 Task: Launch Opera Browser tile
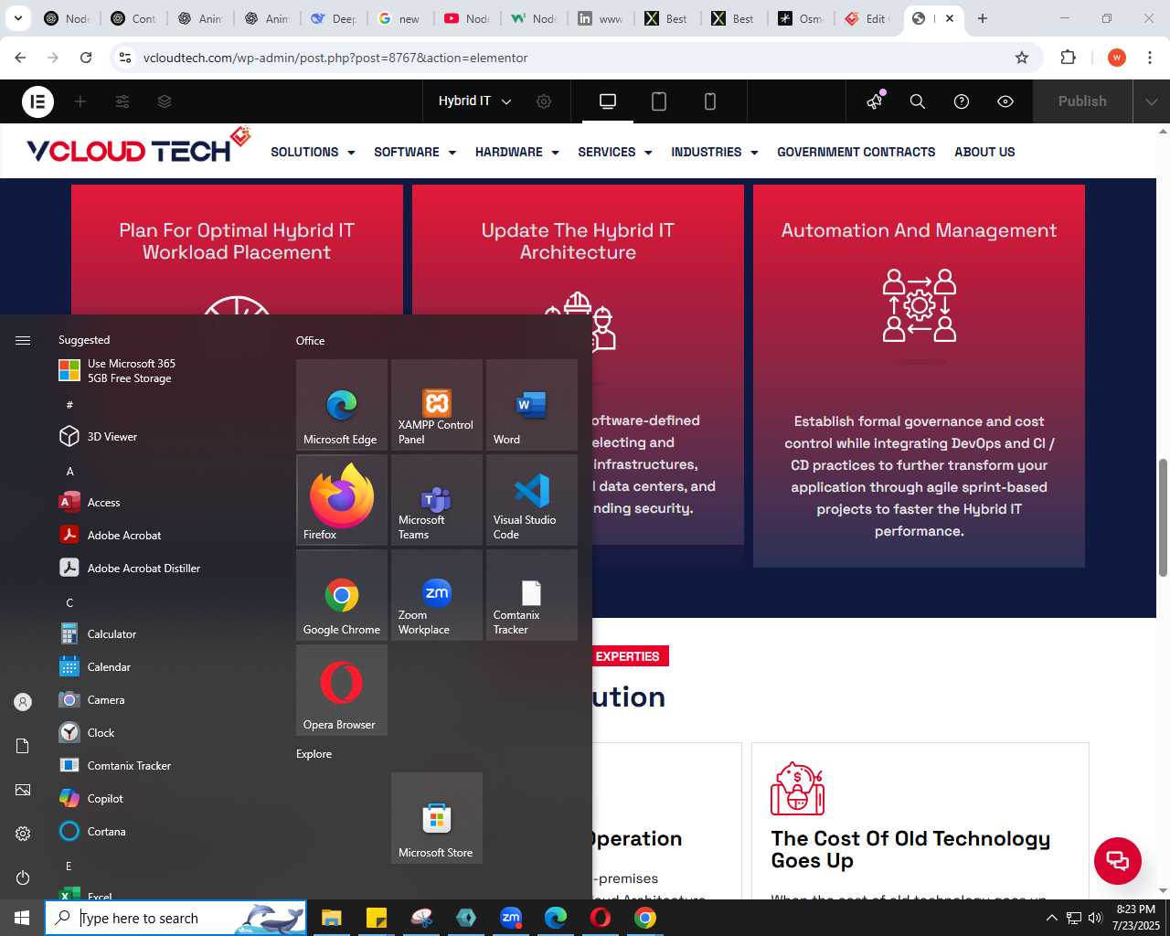tap(342, 690)
